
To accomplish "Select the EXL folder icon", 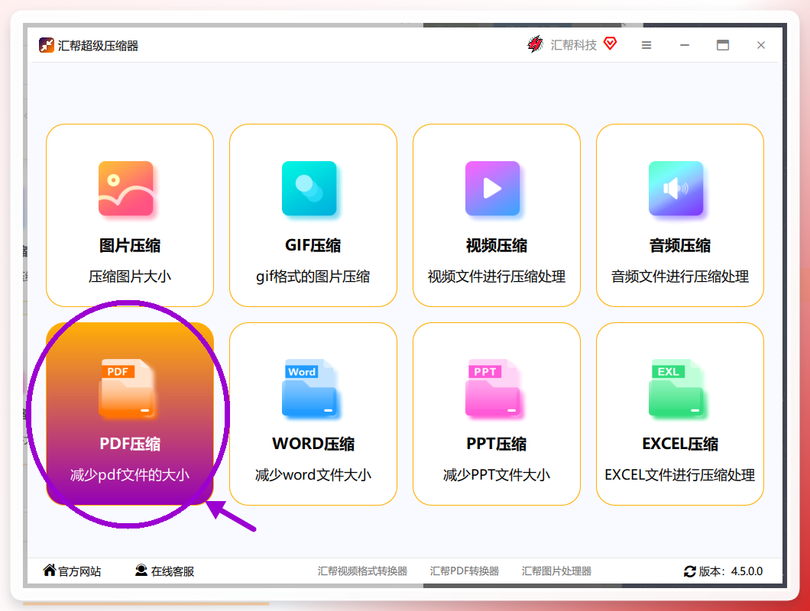I will coord(676,387).
